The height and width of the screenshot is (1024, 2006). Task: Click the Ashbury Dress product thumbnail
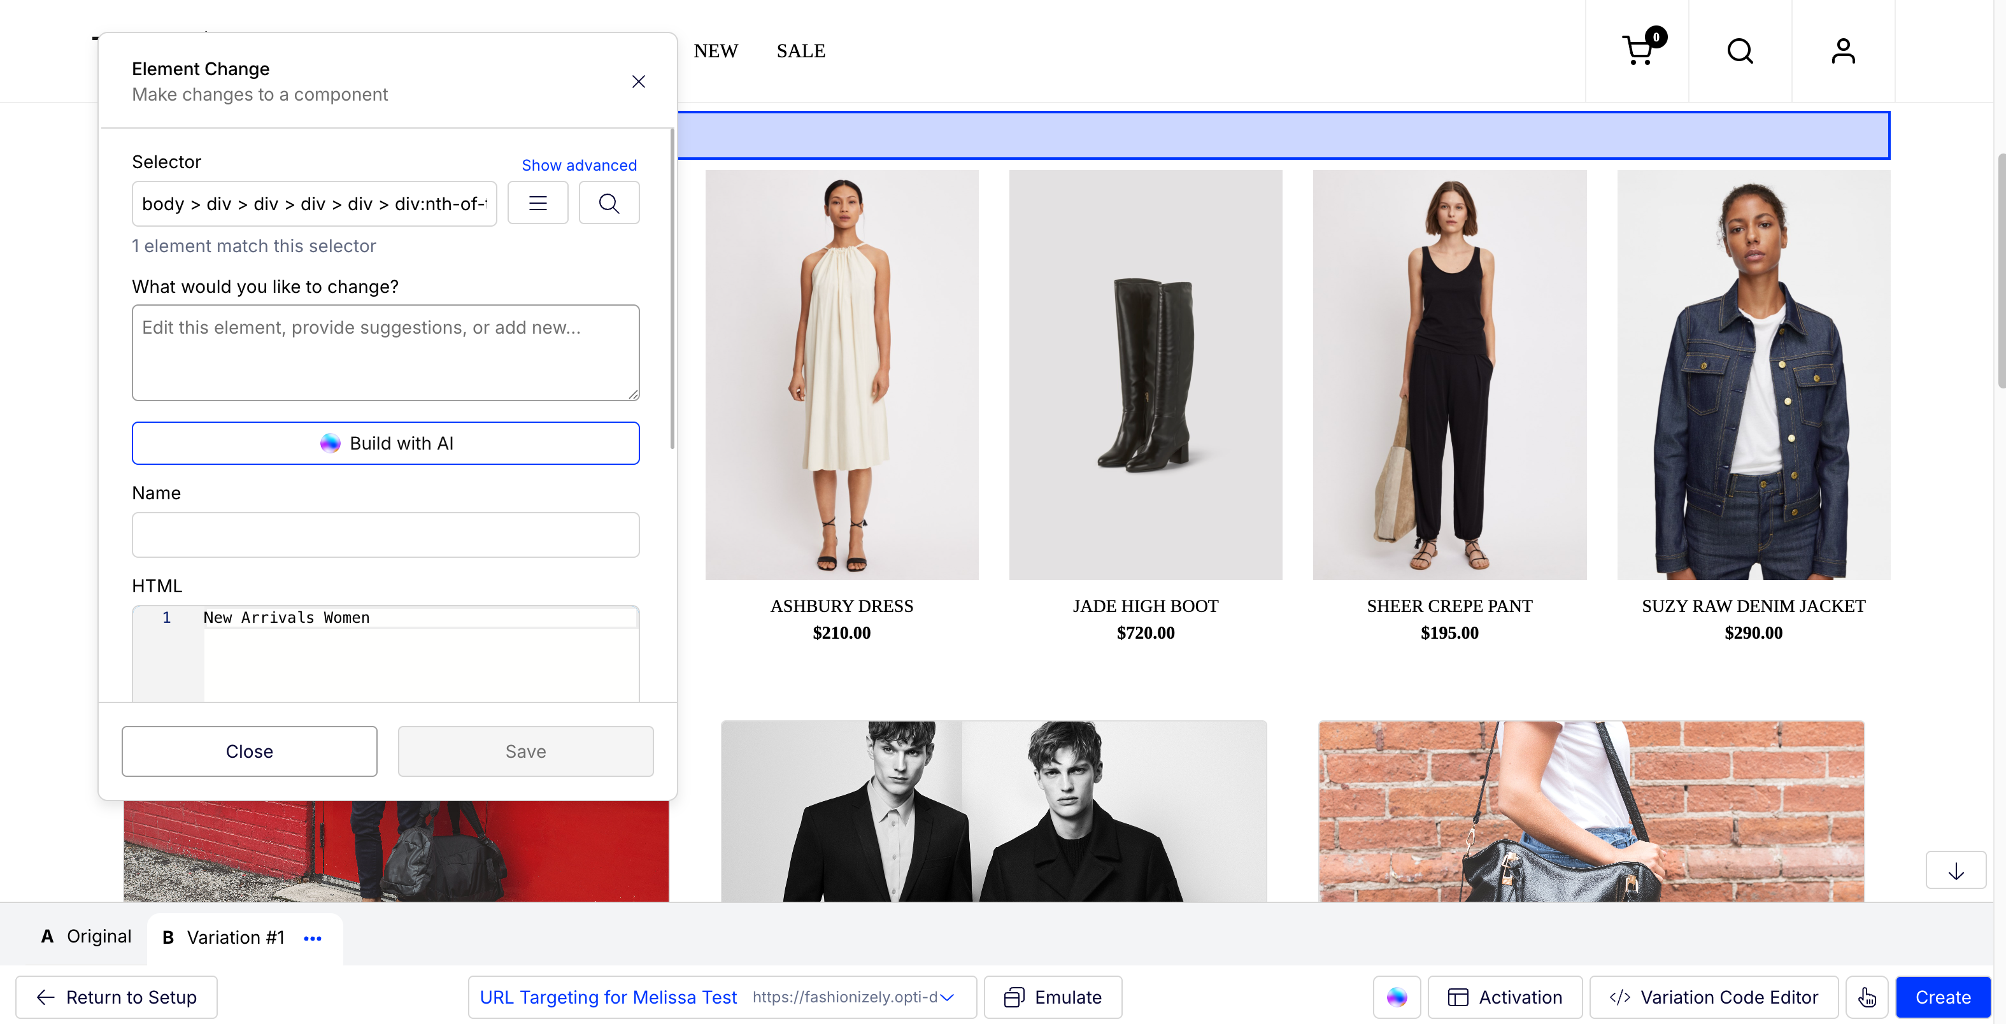tap(842, 374)
